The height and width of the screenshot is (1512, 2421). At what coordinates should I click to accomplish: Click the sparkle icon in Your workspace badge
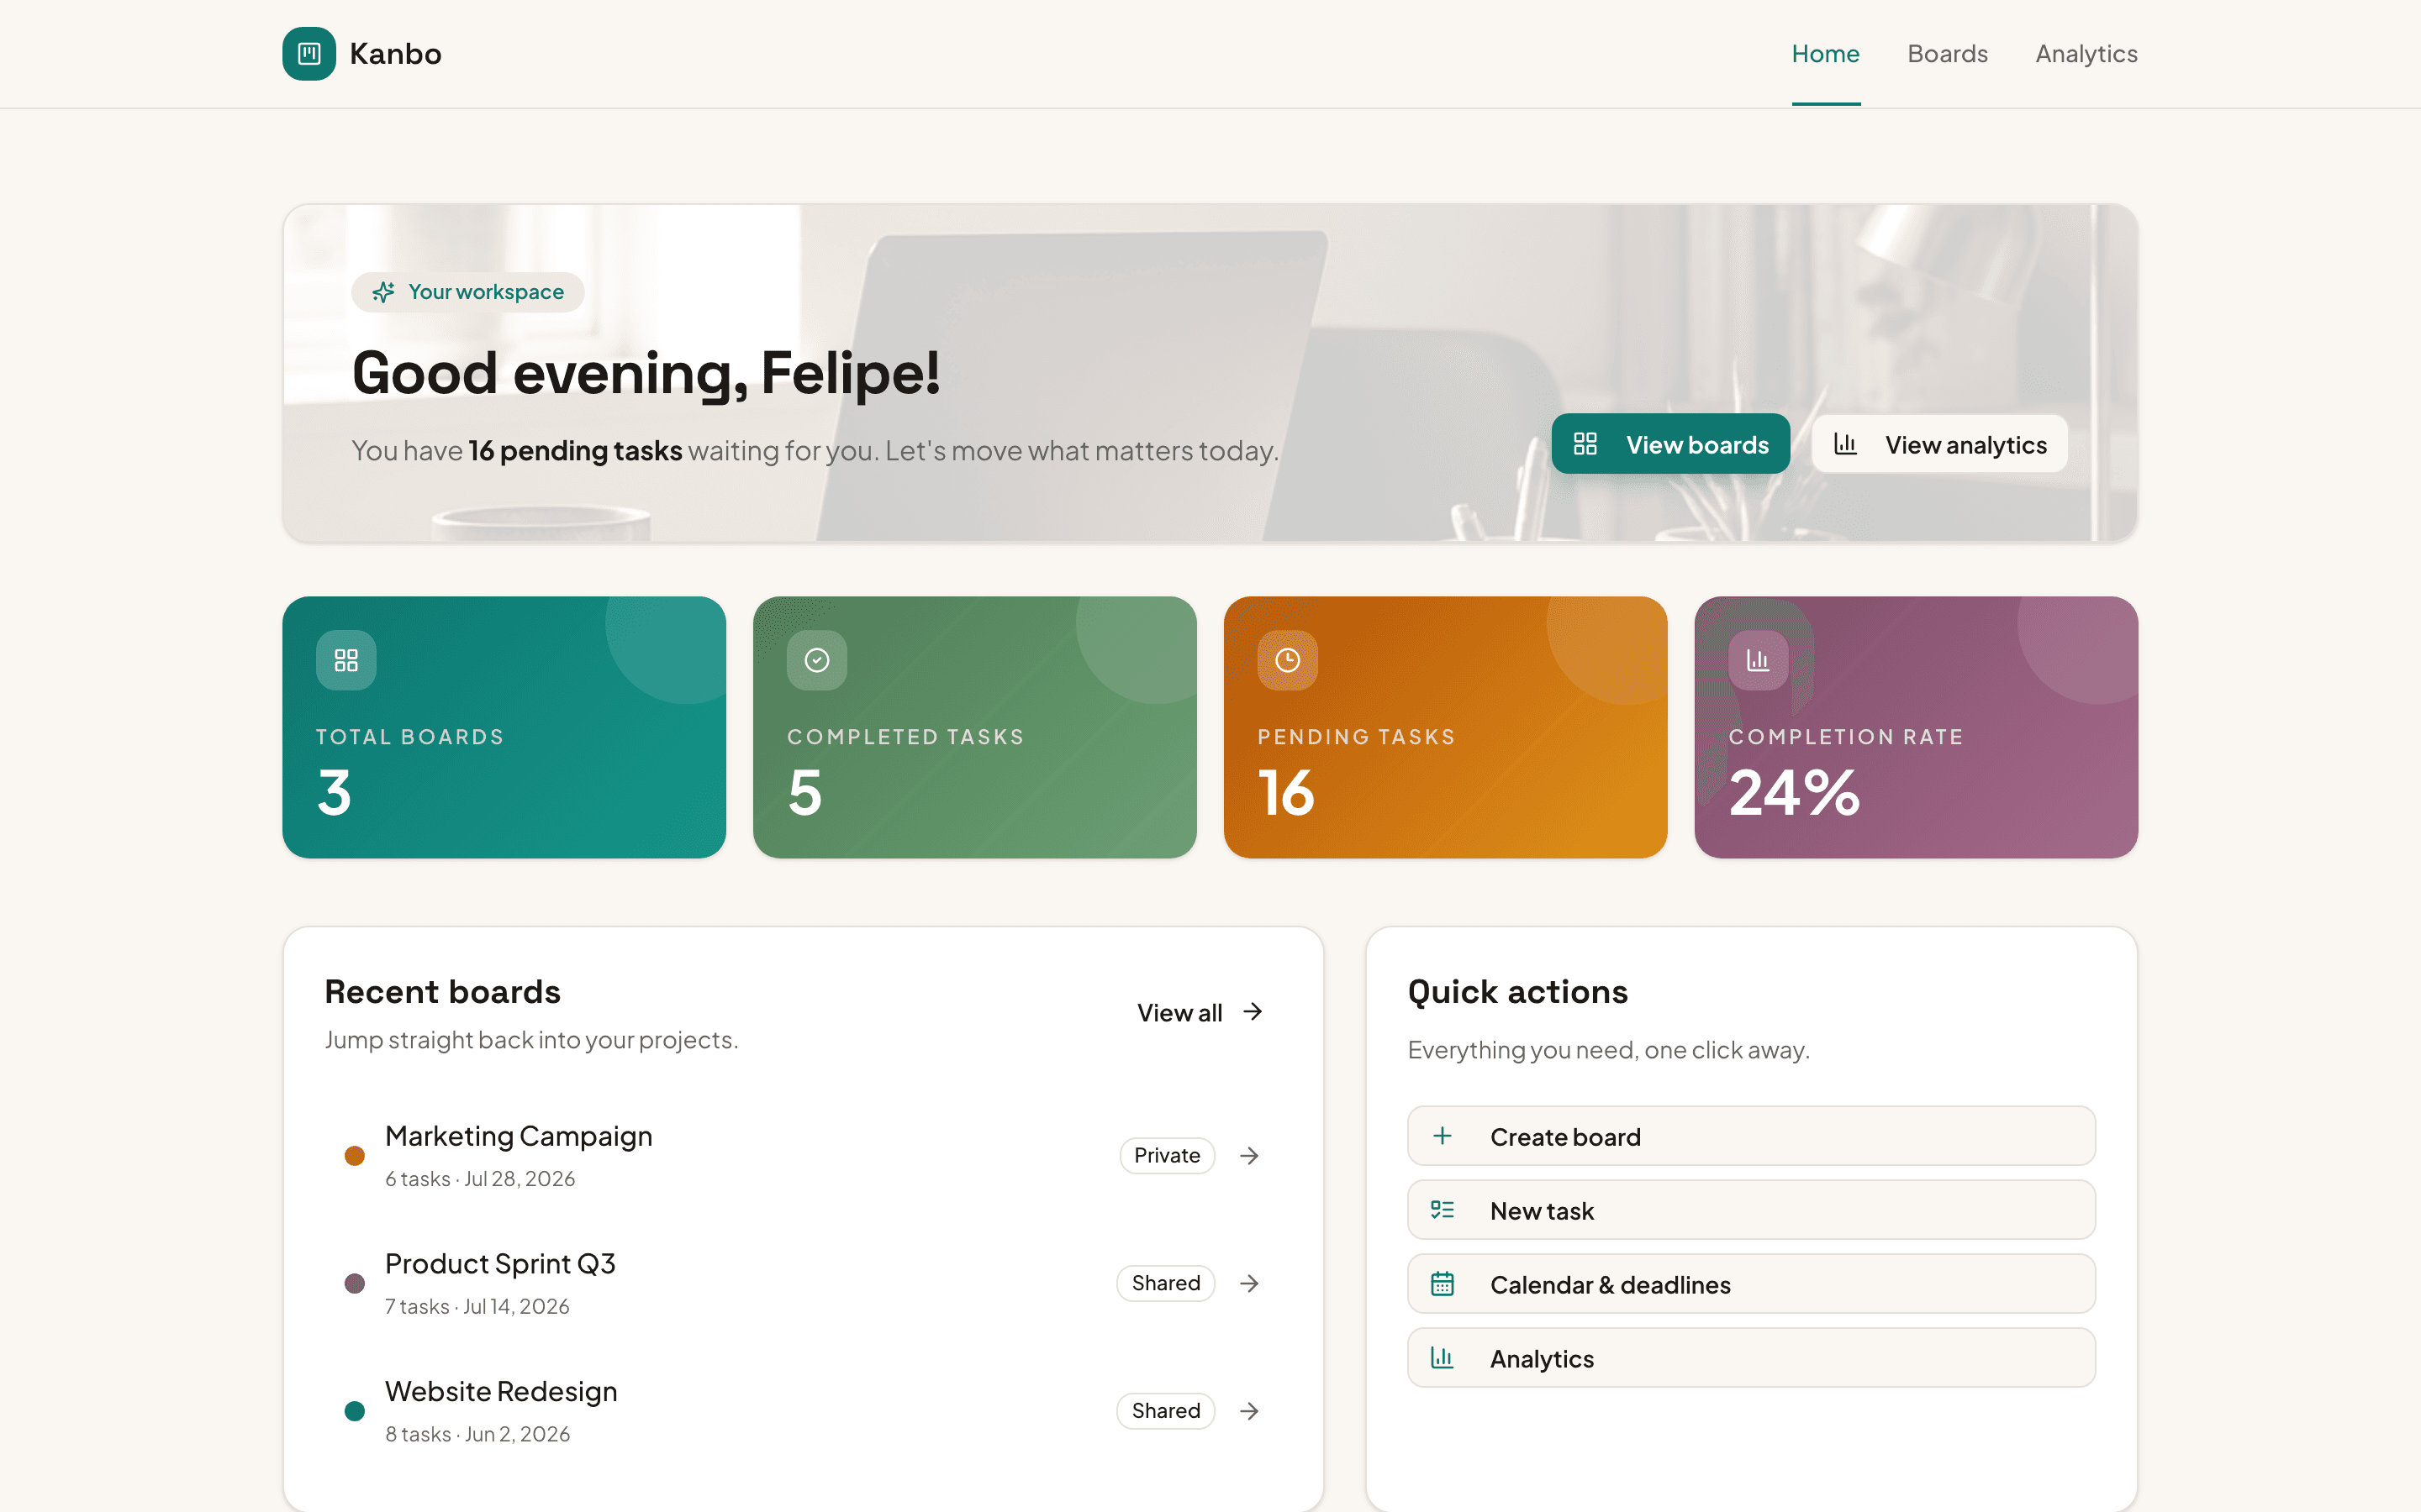[383, 292]
